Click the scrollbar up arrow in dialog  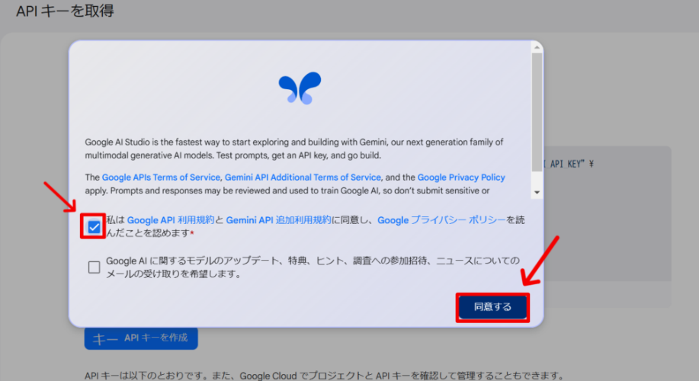(537, 47)
